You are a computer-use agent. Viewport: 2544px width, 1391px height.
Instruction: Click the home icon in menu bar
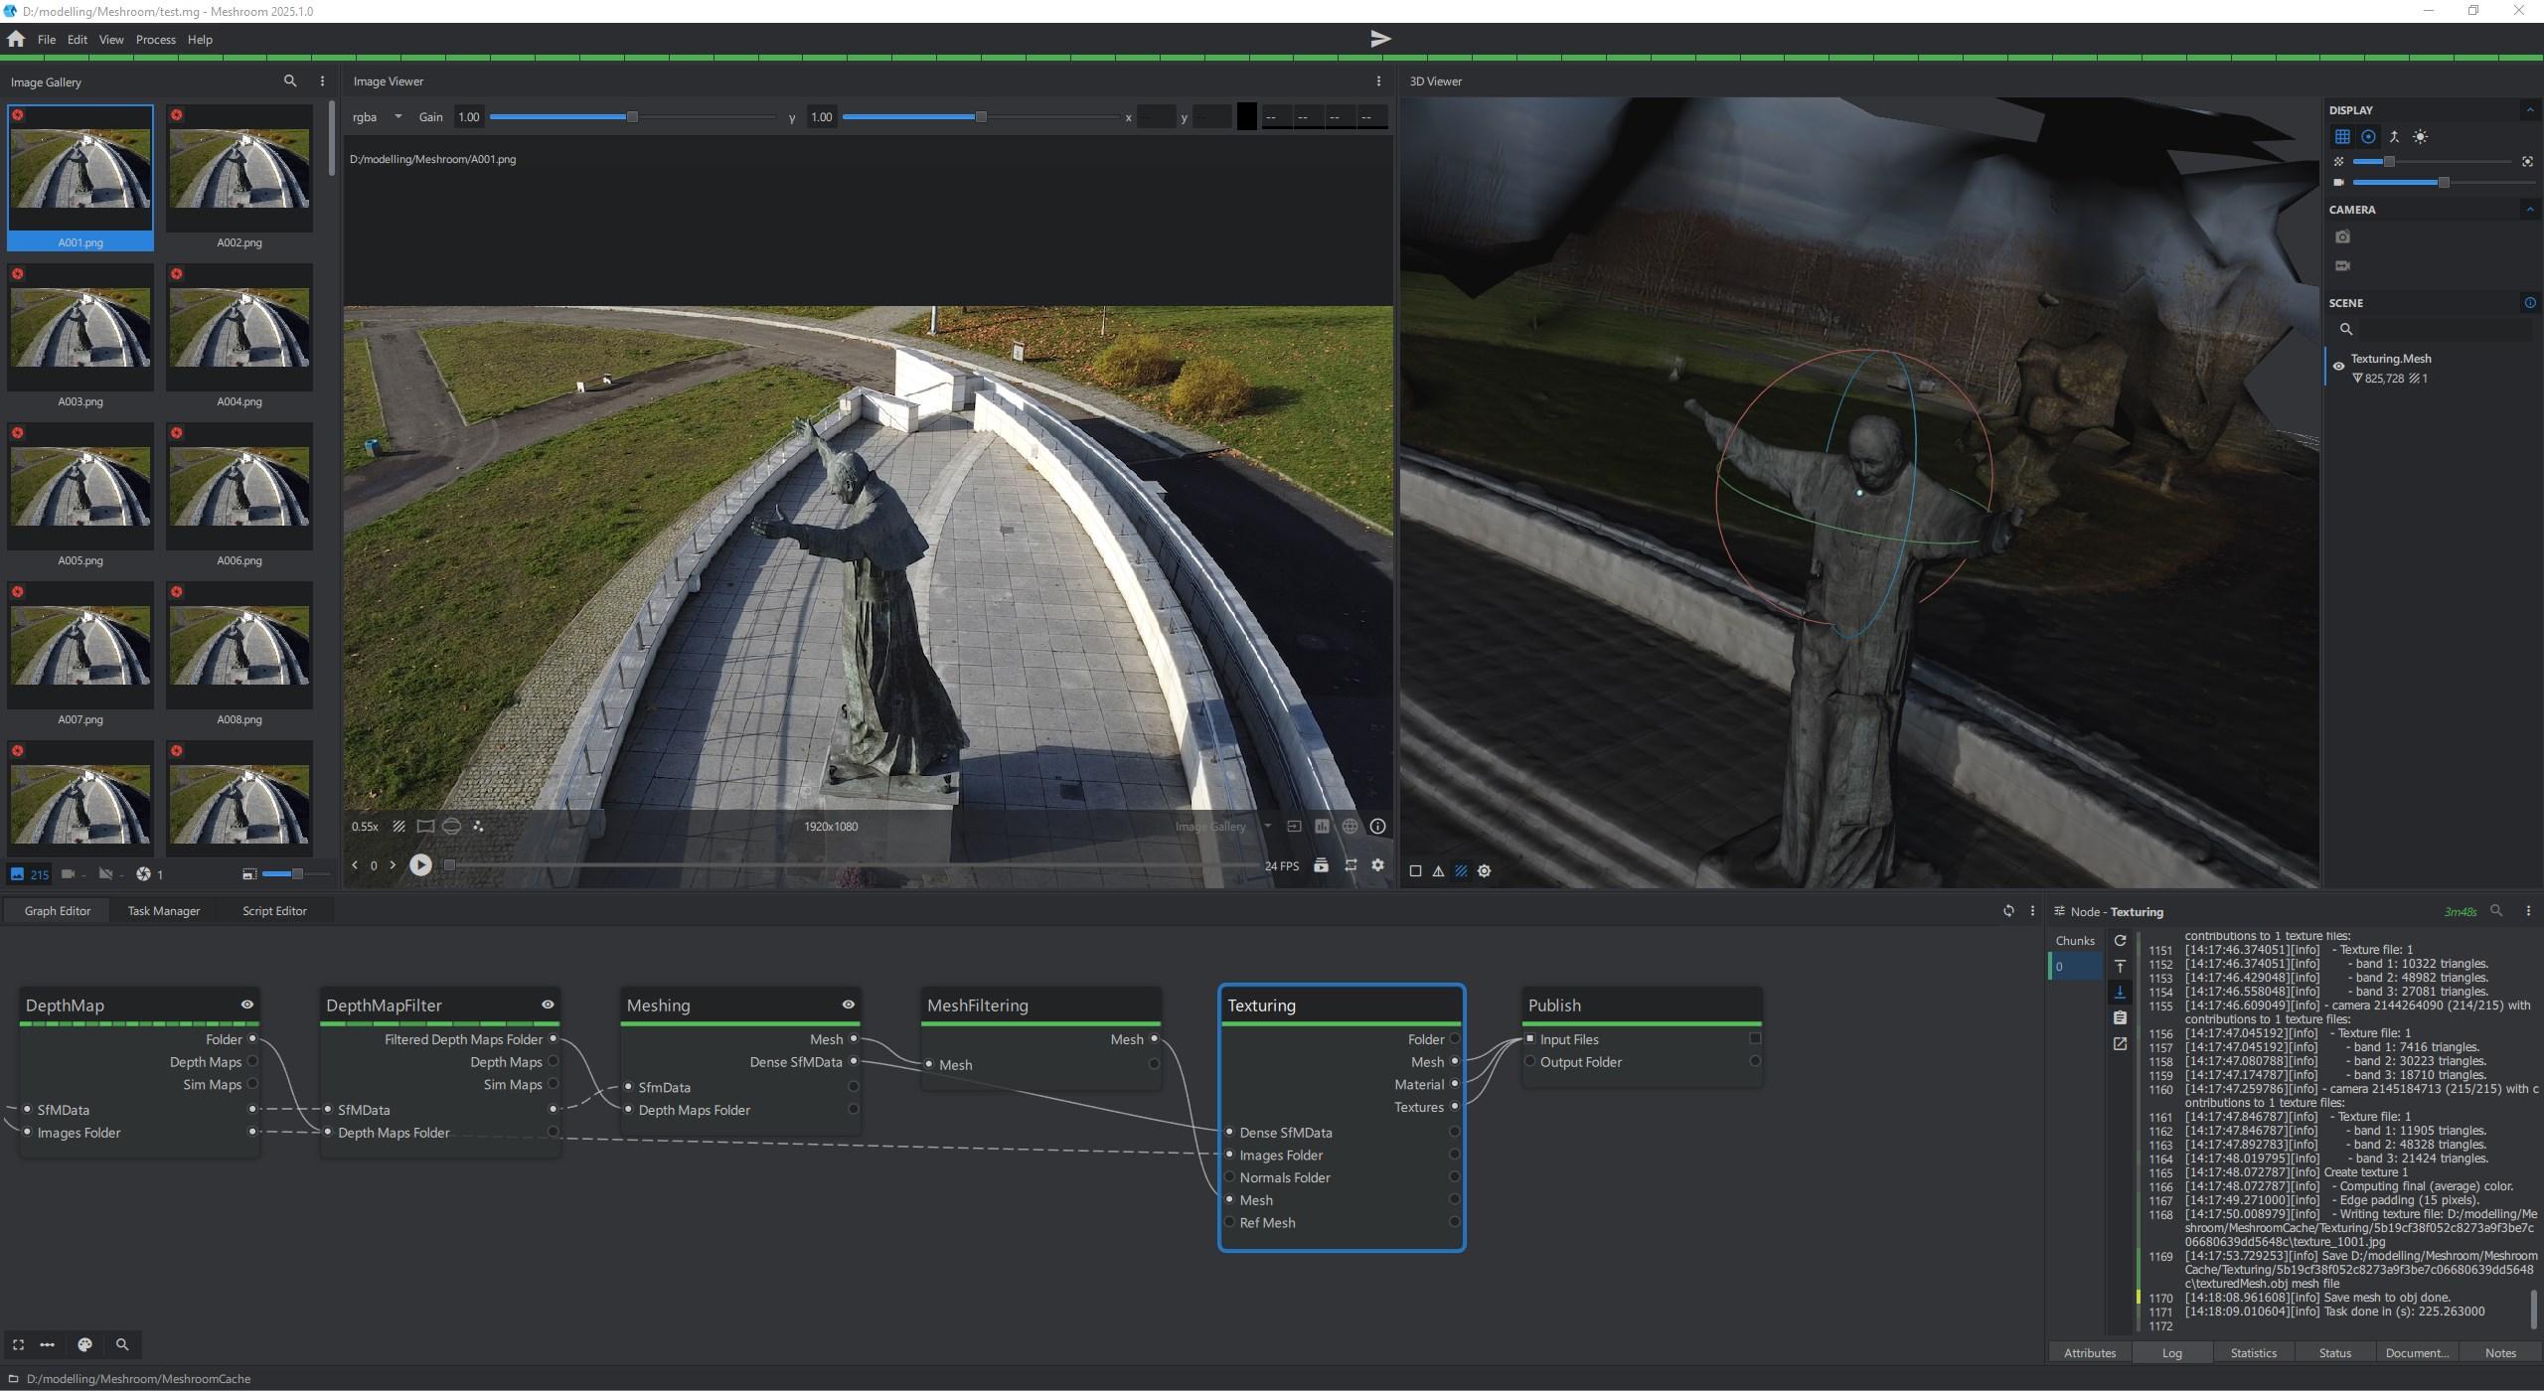coord(16,39)
